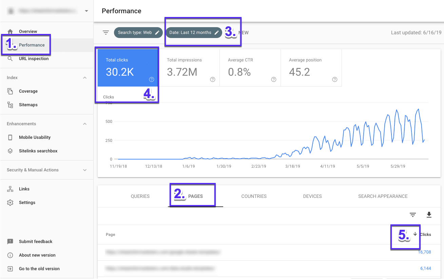Image resolution: width=444 pixels, height=279 pixels.
Task: Open Total impressions help tooltip
Action: tap(212, 79)
